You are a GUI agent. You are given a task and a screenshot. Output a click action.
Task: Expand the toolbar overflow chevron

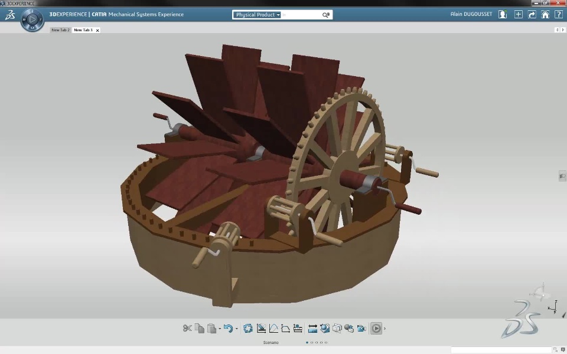click(x=384, y=329)
